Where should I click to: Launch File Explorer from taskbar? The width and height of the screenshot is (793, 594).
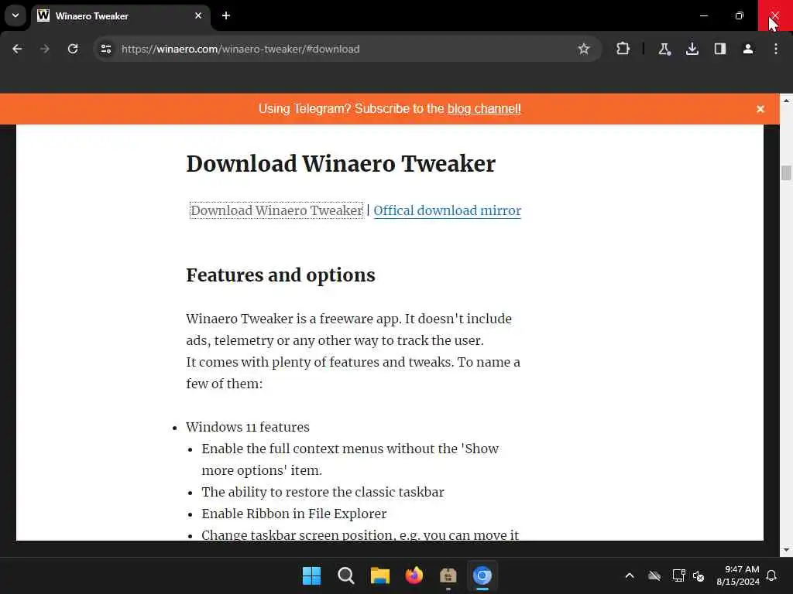click(x=379, y=575)
